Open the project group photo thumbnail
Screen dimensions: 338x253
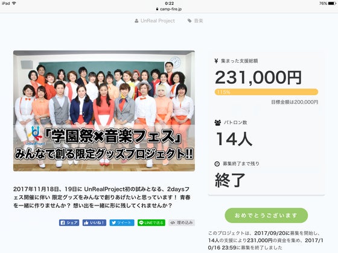click(104, 111)
